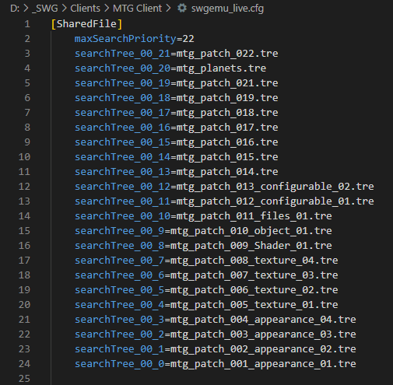The image size is (393, 385).
Task: Open the Clients breadcrumb folder
Action: pos(85,9)
